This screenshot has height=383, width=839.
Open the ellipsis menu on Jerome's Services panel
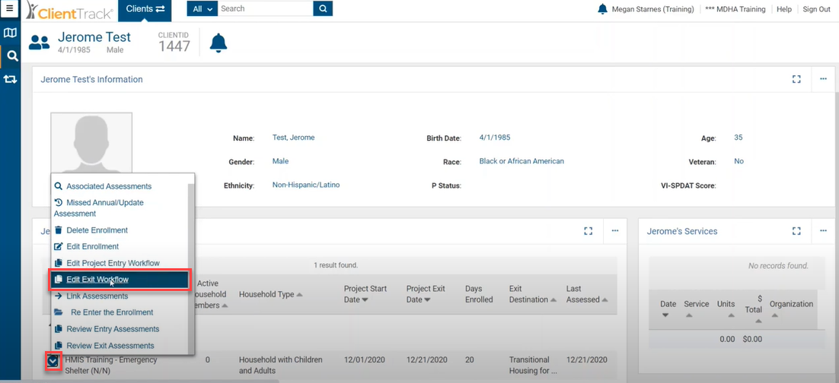823,231
